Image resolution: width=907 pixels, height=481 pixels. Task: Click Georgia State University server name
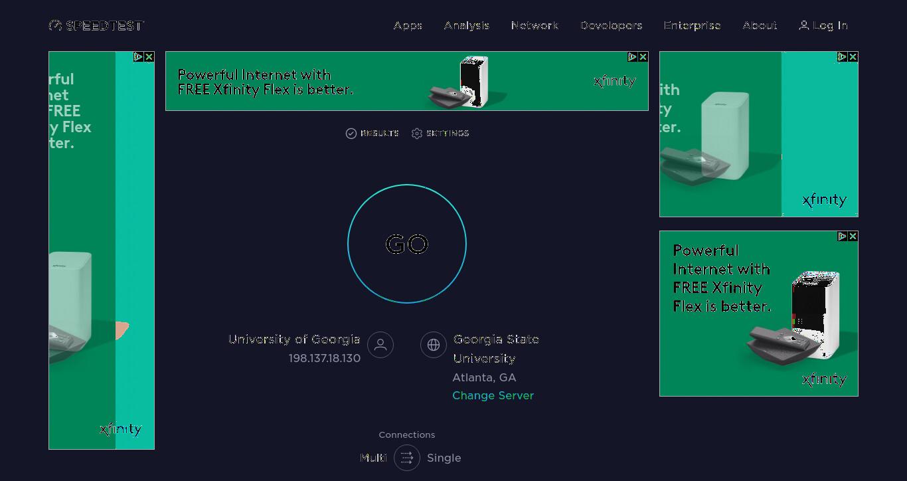point(496,349)
